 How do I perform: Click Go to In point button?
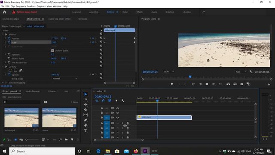194,84
